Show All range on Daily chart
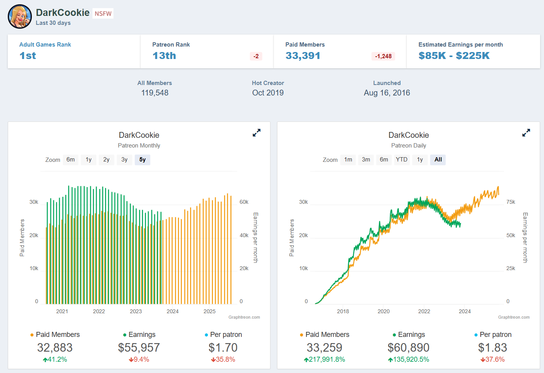 pyautogui.click(x=438, y=160)
